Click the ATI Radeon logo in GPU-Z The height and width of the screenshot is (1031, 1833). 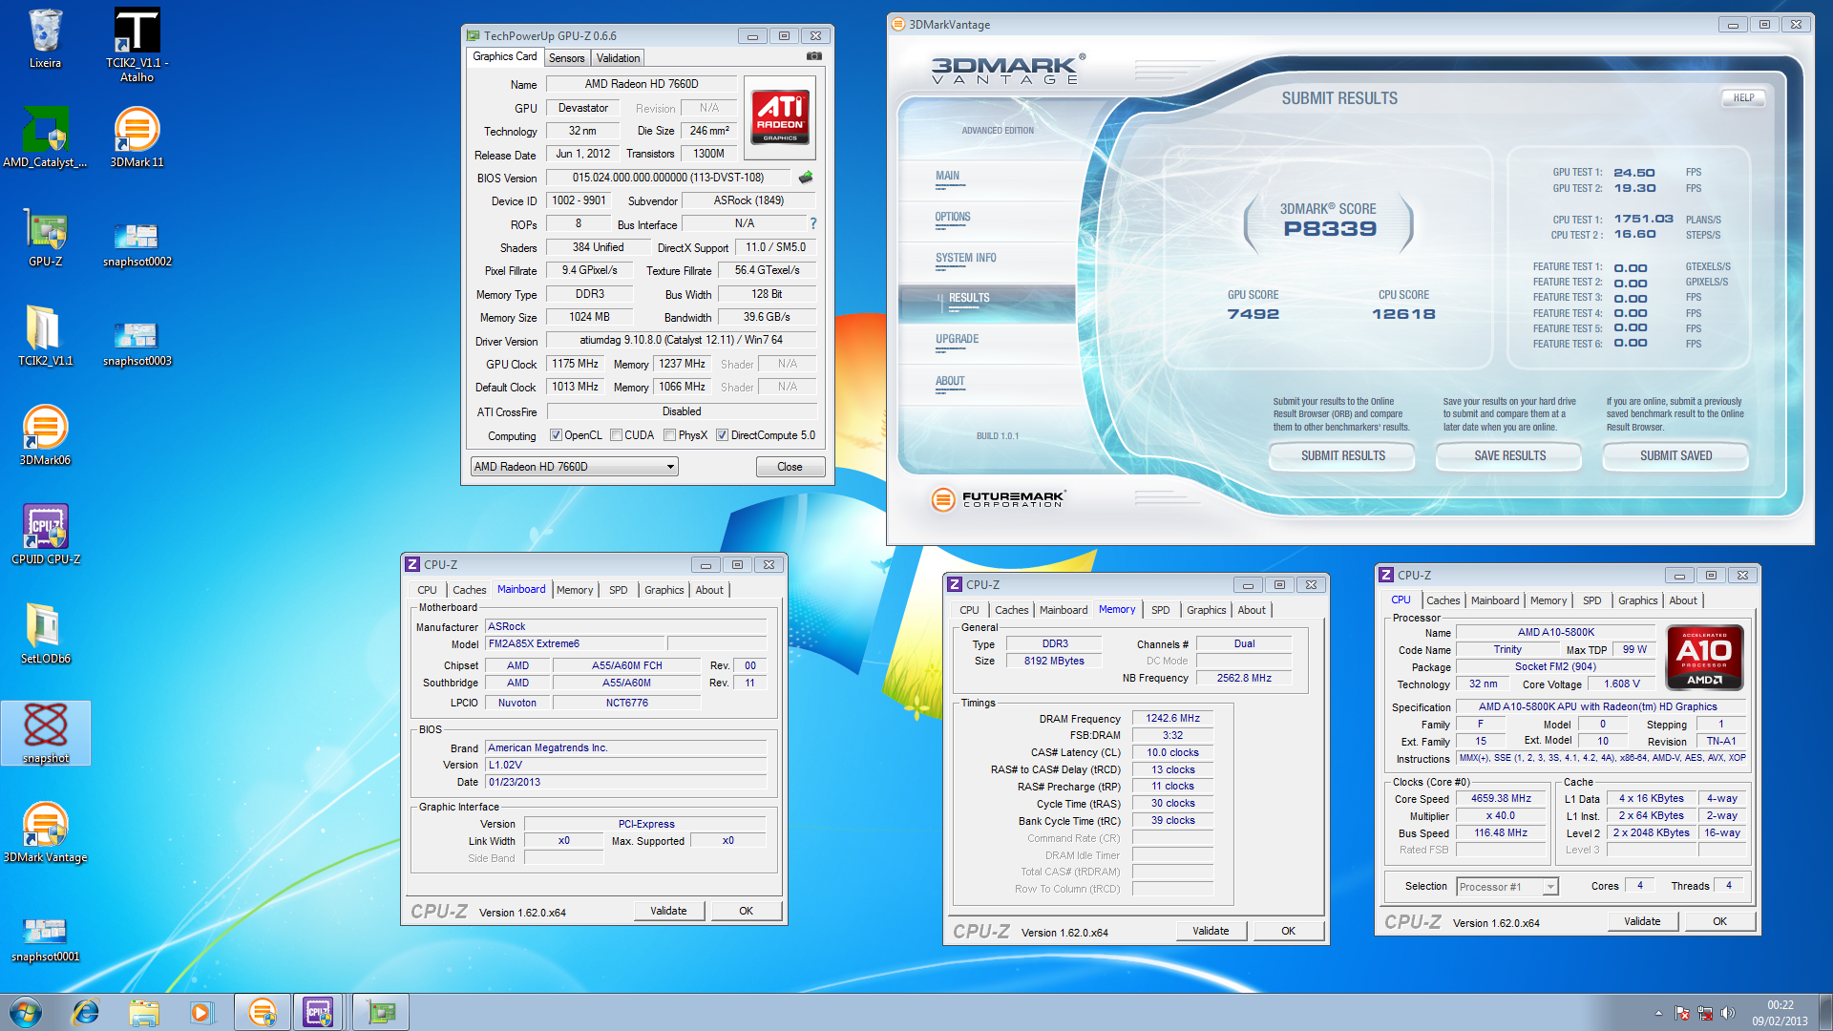point(780,117)
